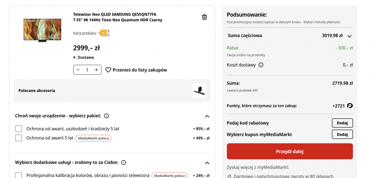Collapse the Chroń swoje urządzenie section
The image size is (370, 178).
207,116
